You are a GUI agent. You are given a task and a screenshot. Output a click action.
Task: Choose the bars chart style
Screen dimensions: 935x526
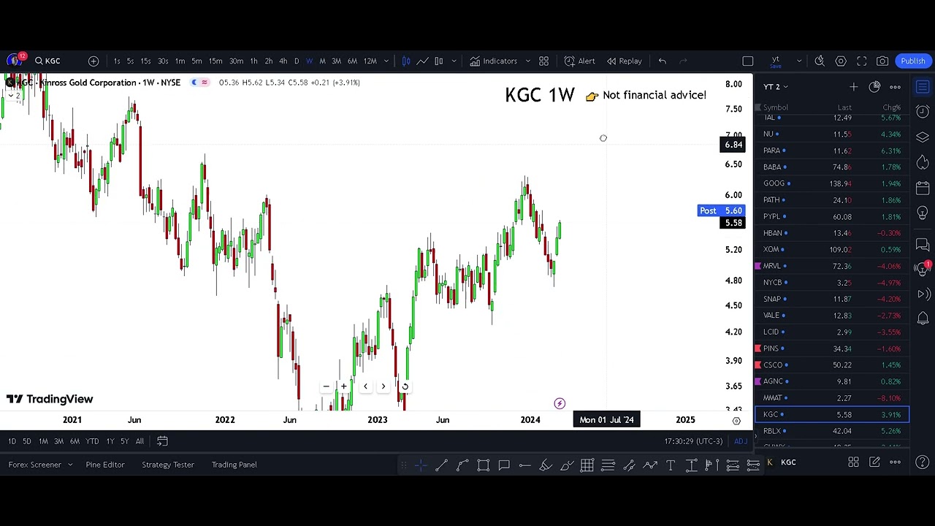[438, 61]
